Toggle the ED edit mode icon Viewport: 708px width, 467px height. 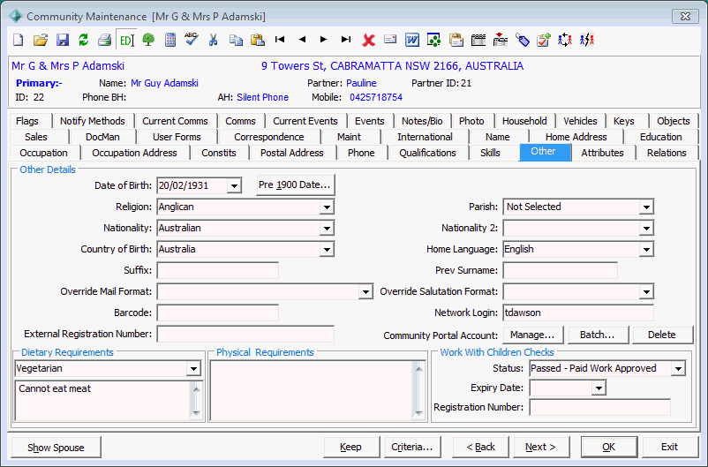point(126,41)
